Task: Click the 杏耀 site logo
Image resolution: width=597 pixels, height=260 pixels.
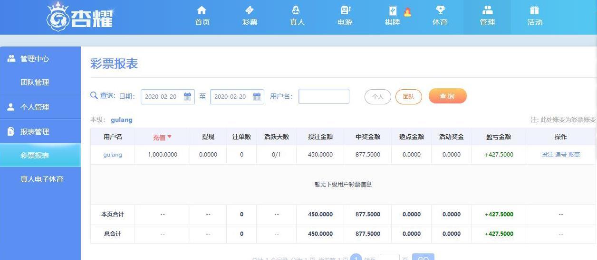Action: (80, 17)
